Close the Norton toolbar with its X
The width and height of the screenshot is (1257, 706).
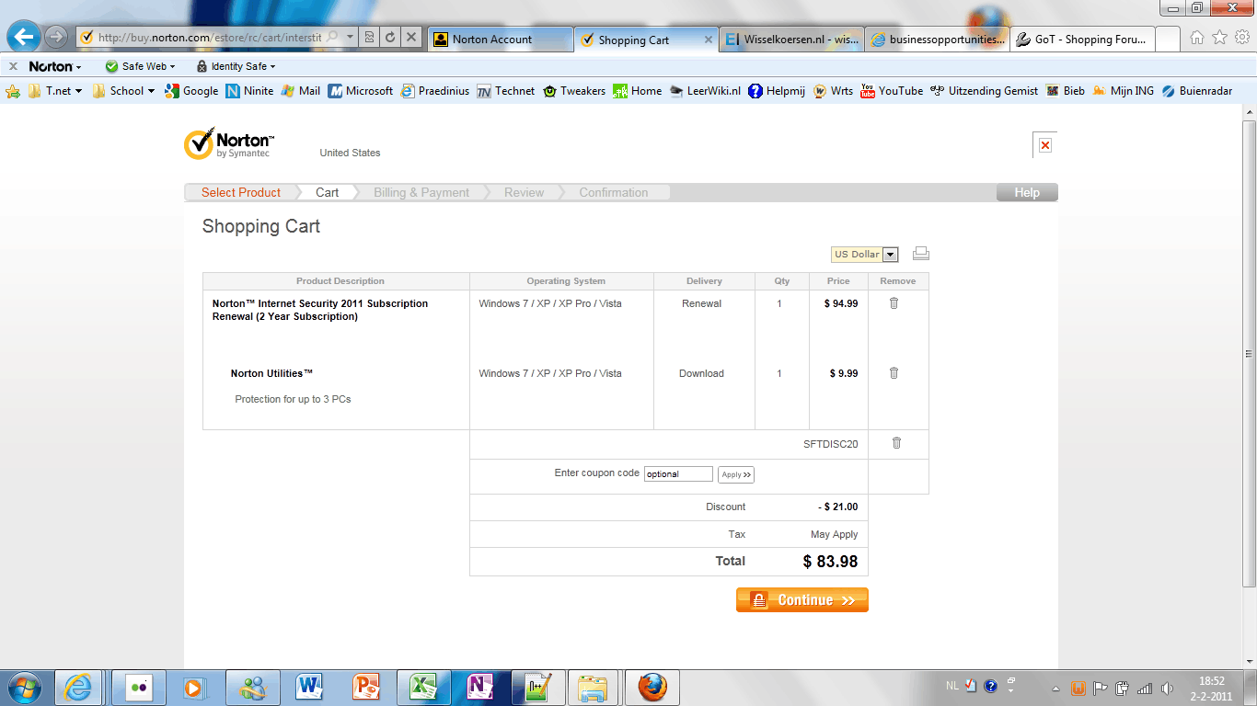click(13, 66)
